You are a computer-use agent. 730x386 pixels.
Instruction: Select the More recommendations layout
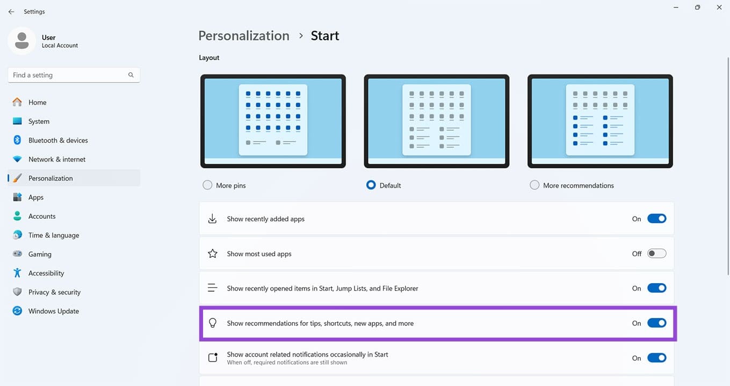[534, 184]
